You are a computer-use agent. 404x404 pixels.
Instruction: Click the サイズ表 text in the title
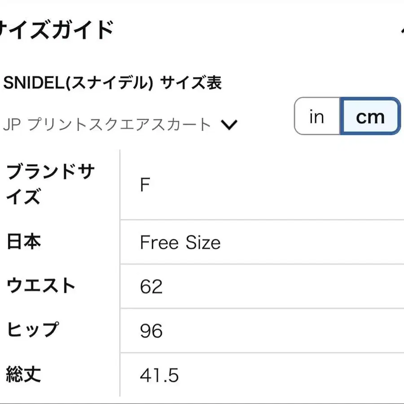click(191, 83)
